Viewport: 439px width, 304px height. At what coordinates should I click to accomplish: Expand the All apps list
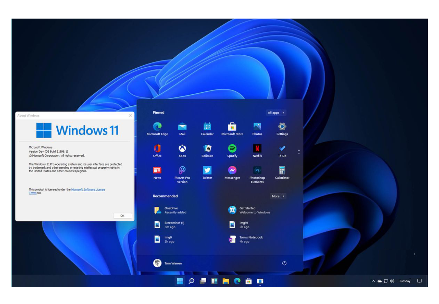(x=276, y=112)
